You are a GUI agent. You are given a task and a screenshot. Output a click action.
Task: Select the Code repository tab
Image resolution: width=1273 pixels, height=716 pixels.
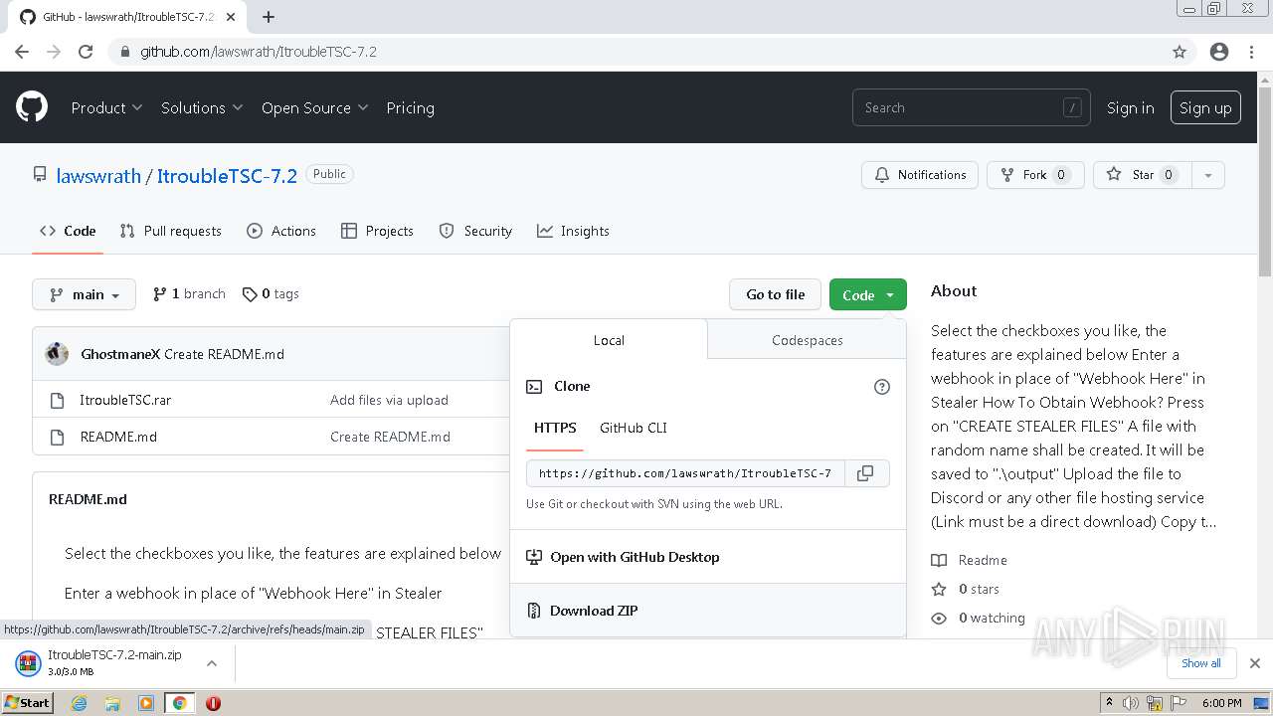[68, 231]
